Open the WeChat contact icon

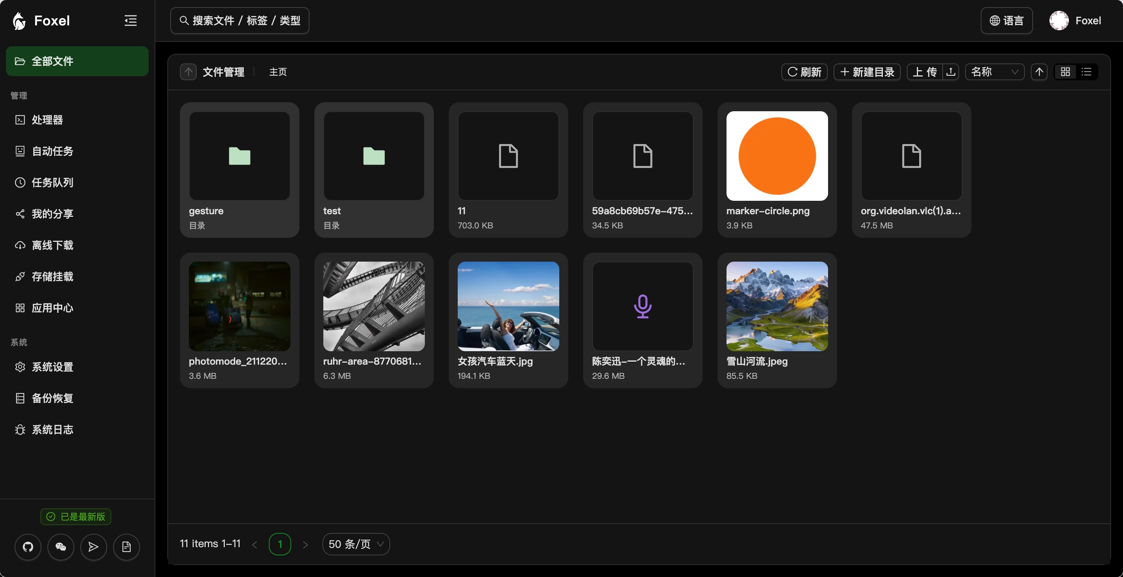(60, 546)
